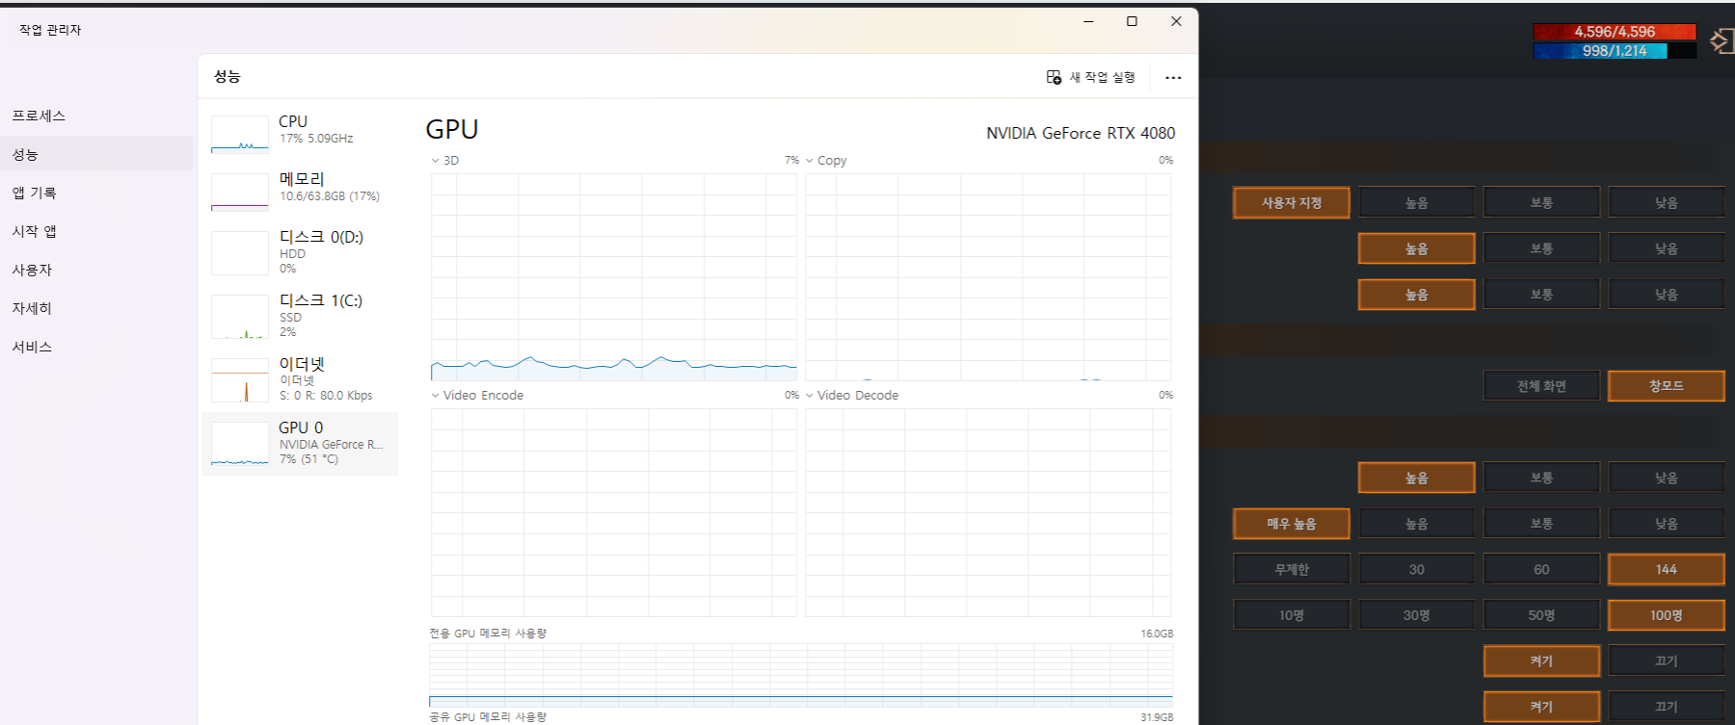Expand the Copy graph engine dropdown
Image resolution: width=1735 pixels, height=725 pixels.
tap(810, 161)
